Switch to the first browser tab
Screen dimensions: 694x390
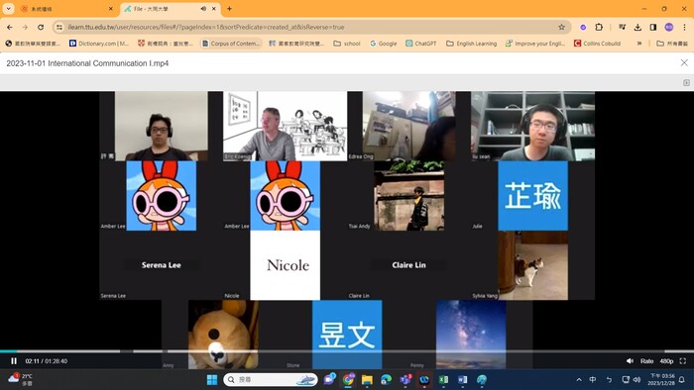point(66,8)
